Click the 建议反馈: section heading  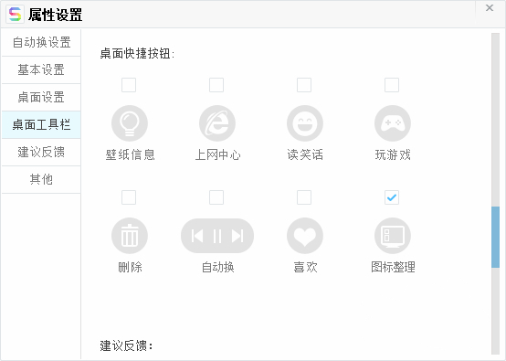[126, 345]
